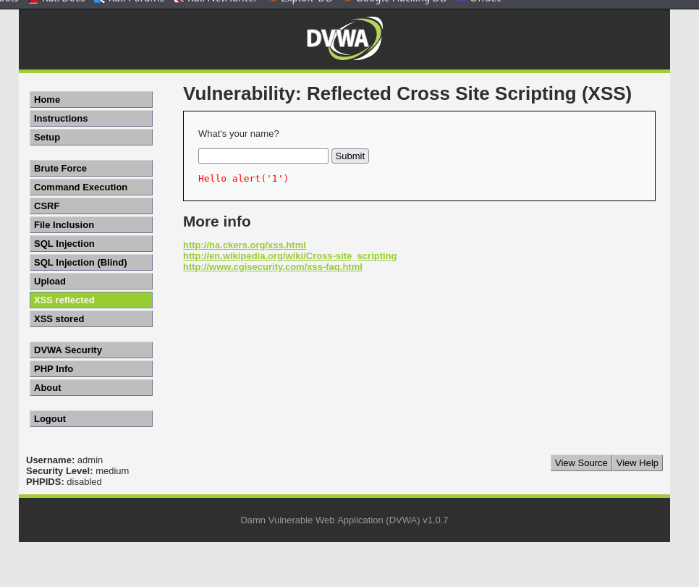Image resolution: width=699 pixels, height=587 pixels.
Task: Open the cgisecurity.com xss-faq link
Action: point(272,267)
